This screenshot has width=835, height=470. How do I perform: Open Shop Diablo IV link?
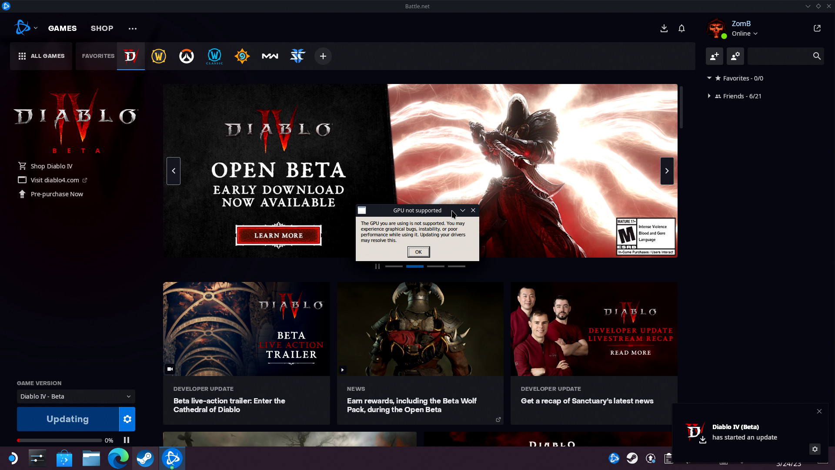[x=51, y=166]
